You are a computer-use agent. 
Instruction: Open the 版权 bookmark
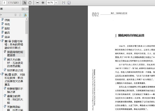(x=7, y=29)
